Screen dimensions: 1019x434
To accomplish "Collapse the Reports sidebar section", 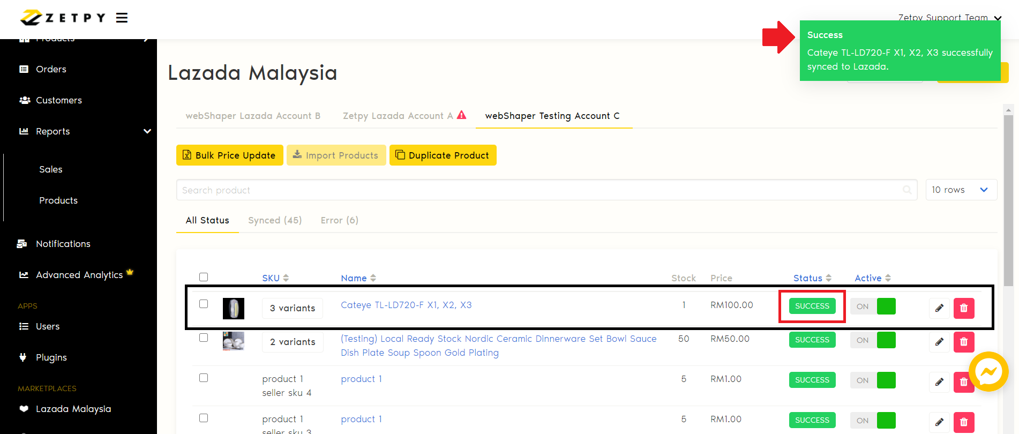I will pyautogui.click(x=147, y=131).
